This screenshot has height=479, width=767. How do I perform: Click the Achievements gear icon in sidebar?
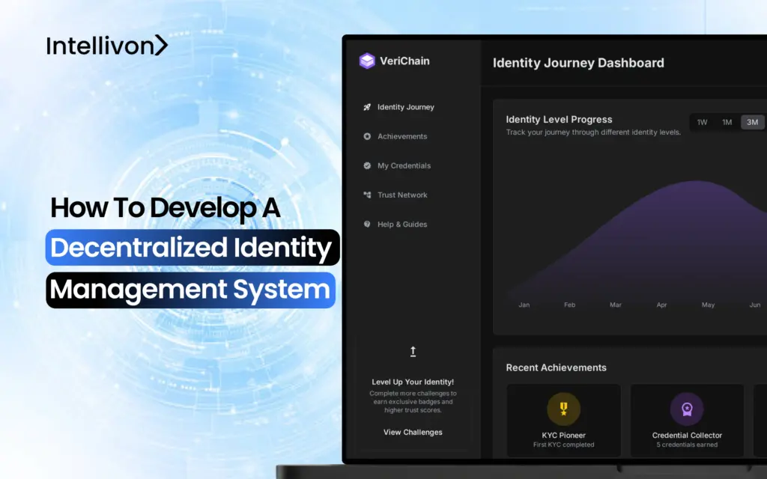click(x=366, y=136)
